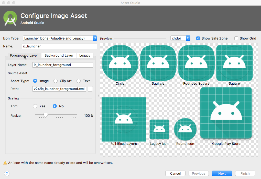Click the Google Play Store icon preview

click(226, 113)
